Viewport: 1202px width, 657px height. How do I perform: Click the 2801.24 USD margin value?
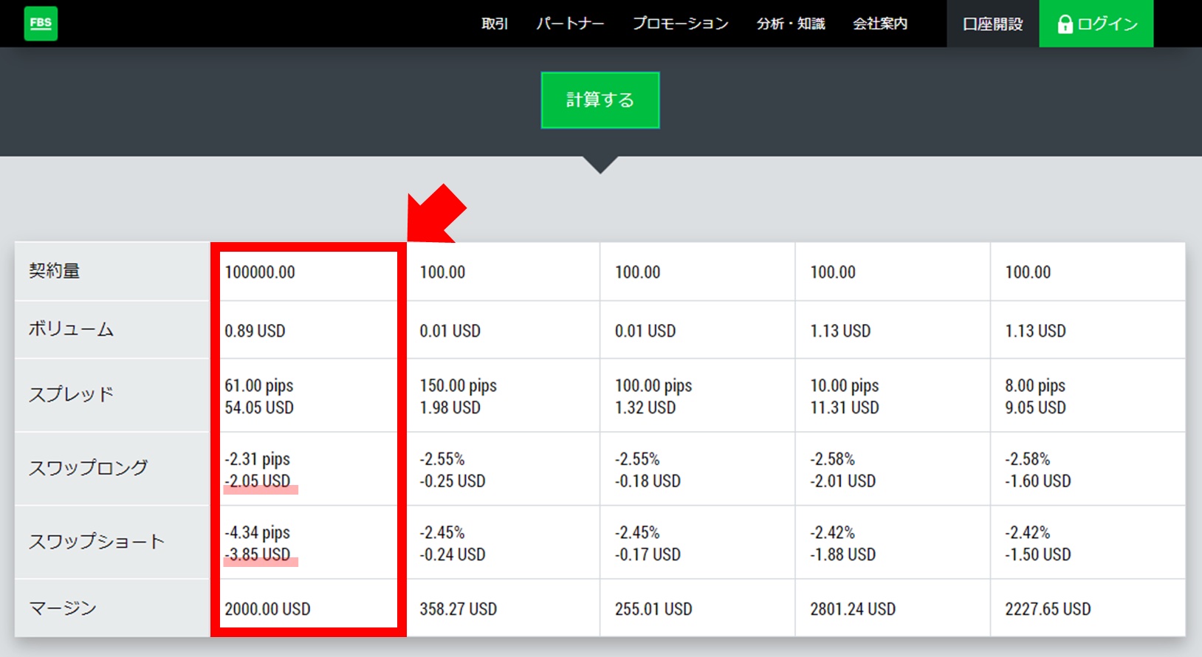pos(853,609)
